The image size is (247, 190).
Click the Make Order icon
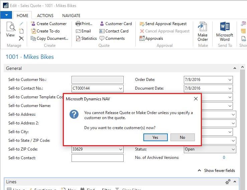click(203, 26)
